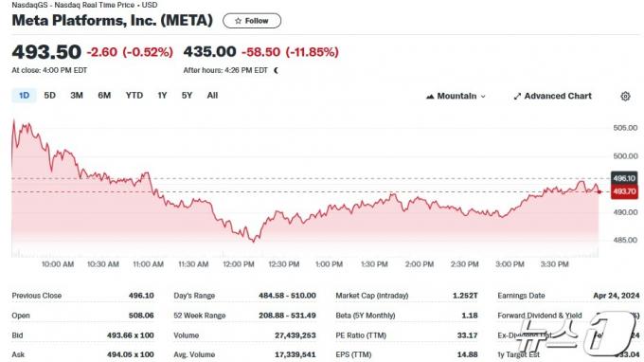Click the star icon in Follow button

point(238,21)
